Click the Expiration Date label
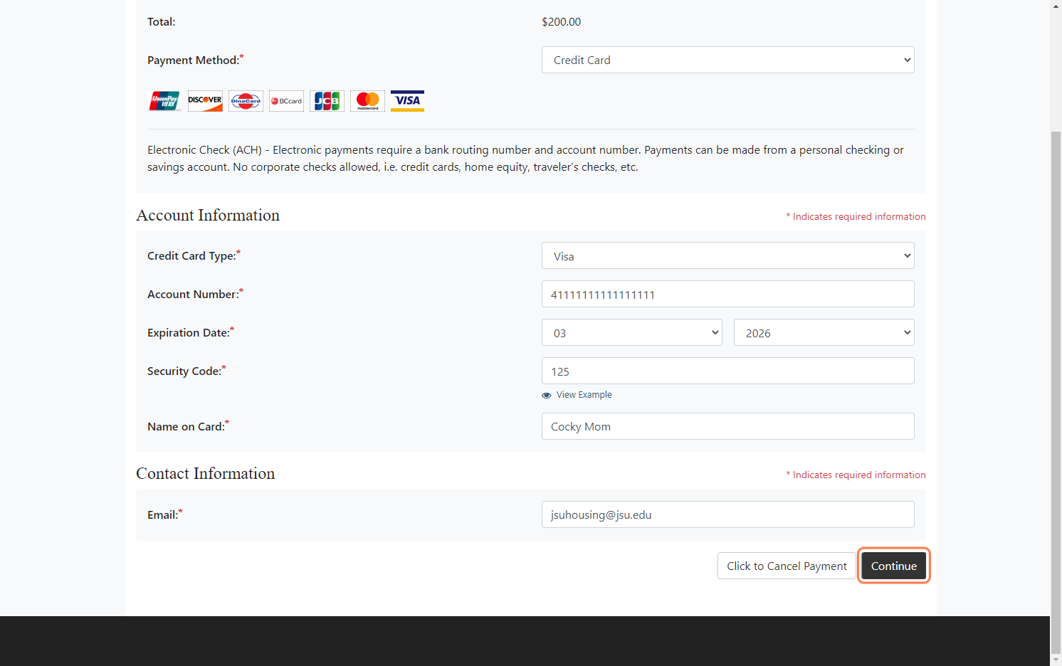 (191, 332)
